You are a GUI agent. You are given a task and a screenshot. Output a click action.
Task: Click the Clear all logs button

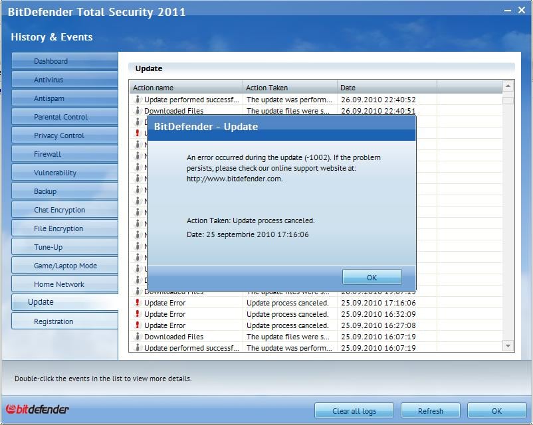click(x=354, y=411)
